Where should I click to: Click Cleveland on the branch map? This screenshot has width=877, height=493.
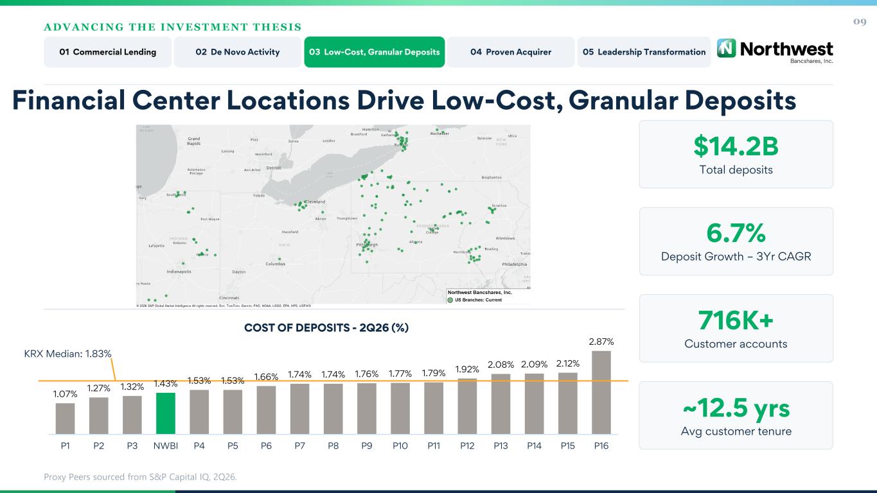(x=314, y=202)
